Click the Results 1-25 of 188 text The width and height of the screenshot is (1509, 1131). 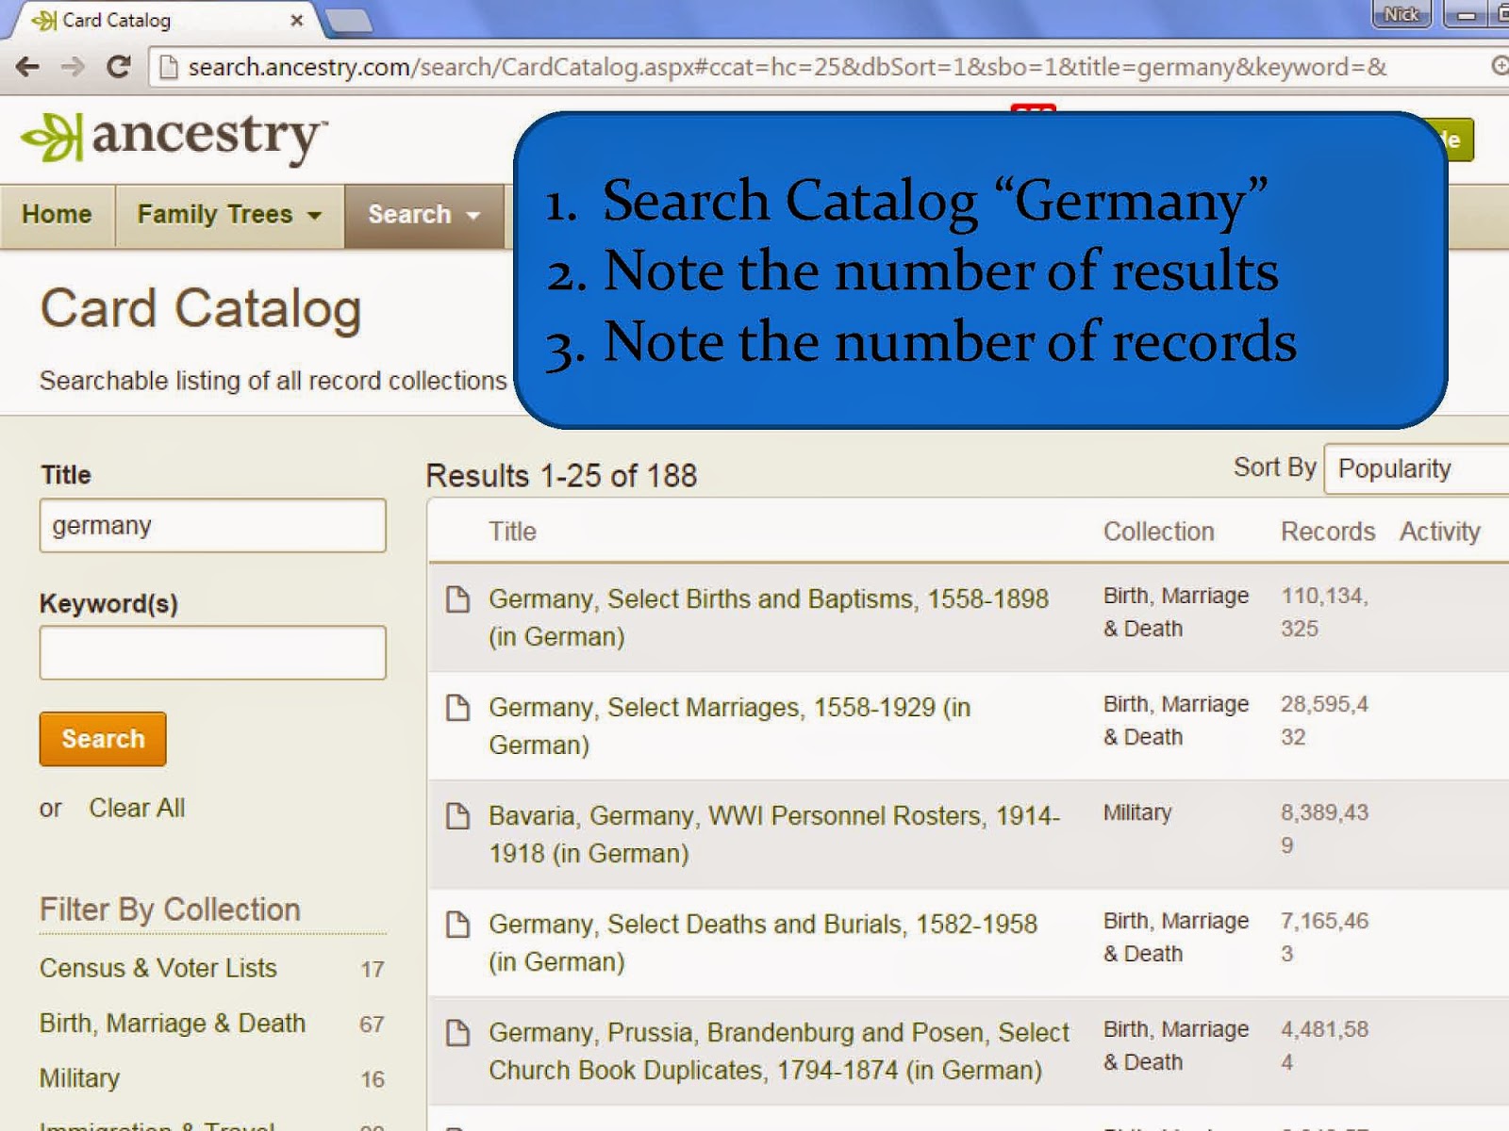561,476
